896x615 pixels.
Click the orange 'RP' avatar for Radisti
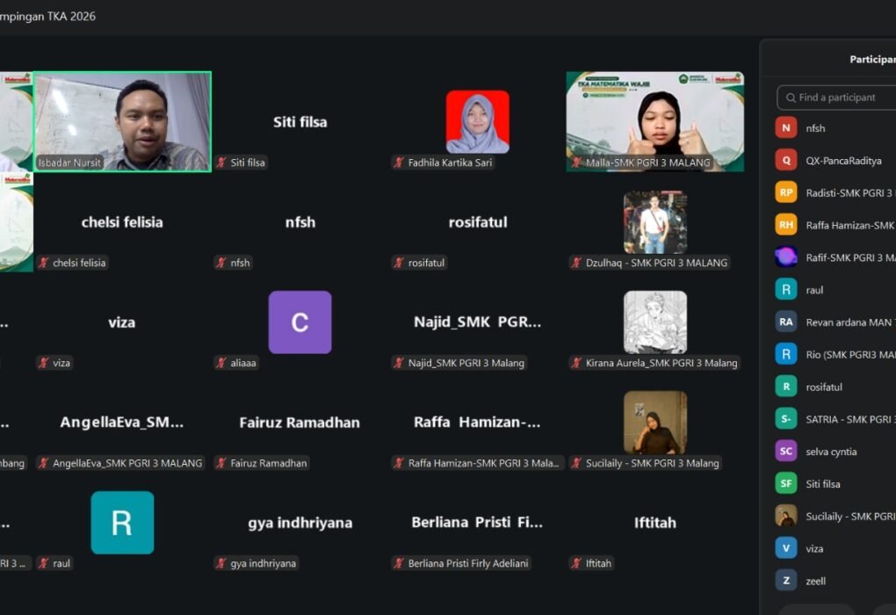click(x=786, y=192)
